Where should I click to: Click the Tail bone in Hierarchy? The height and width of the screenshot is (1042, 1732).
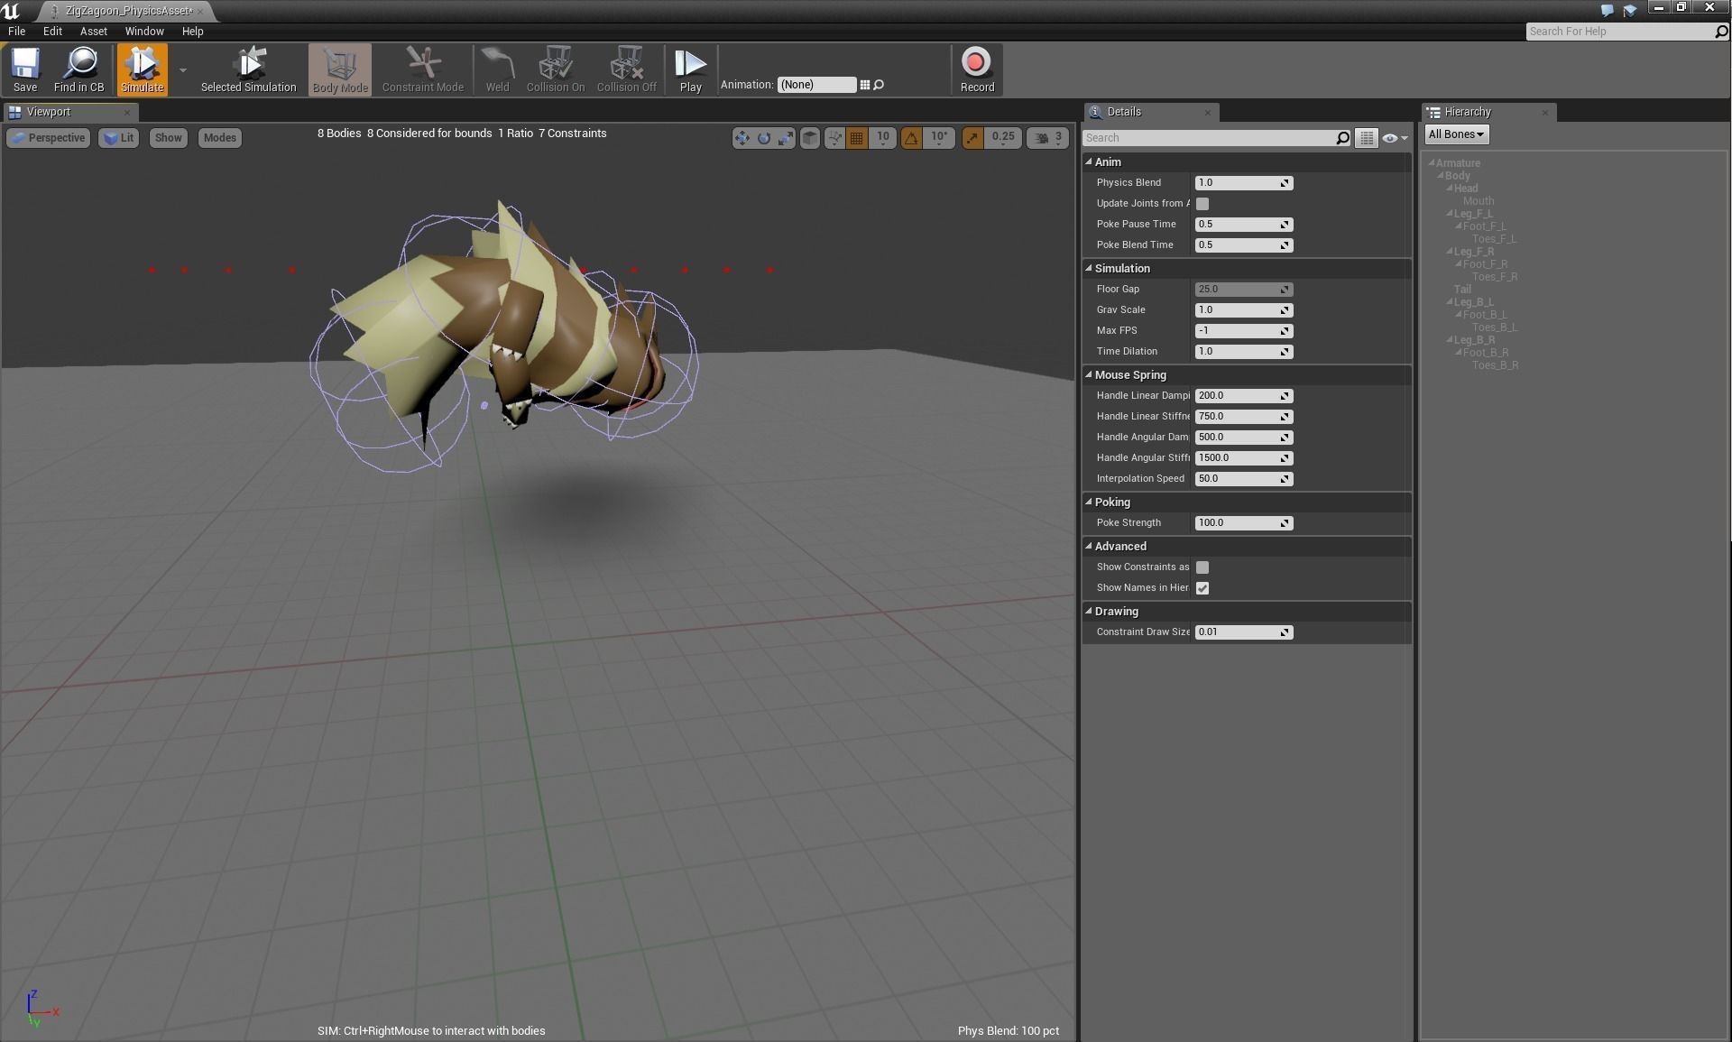pyautogui.click(x=1462, y=290)
